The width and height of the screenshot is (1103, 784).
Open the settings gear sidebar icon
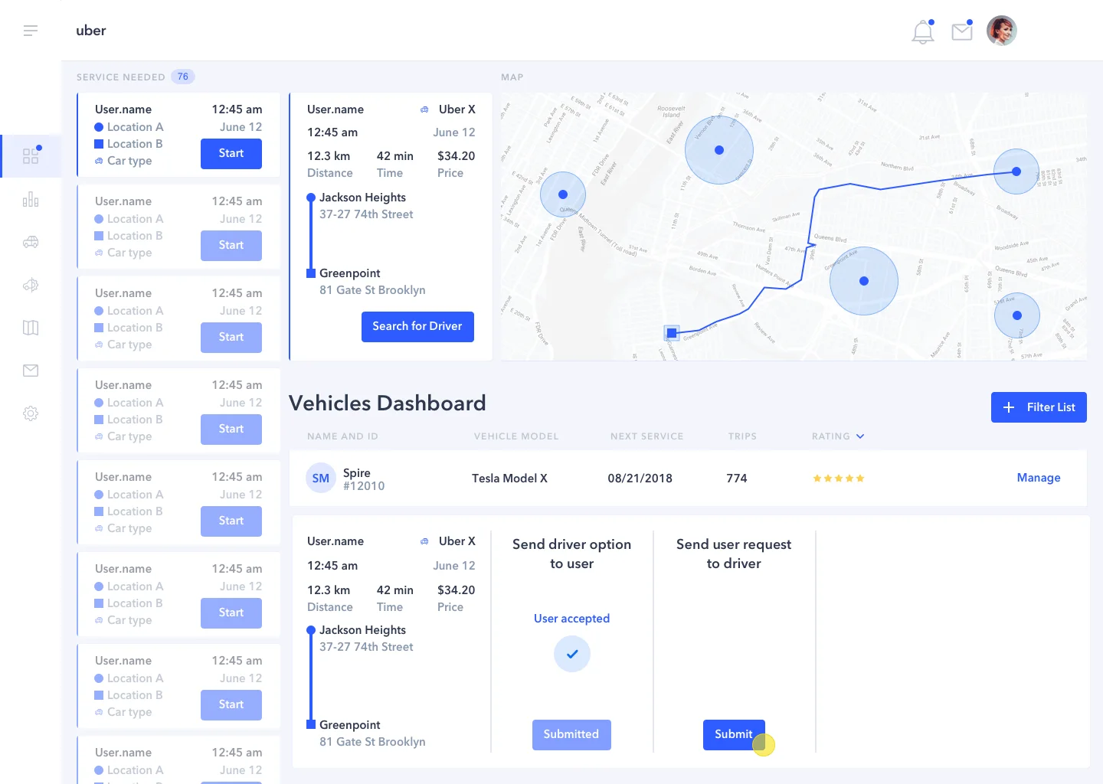(x=31, y=413)
